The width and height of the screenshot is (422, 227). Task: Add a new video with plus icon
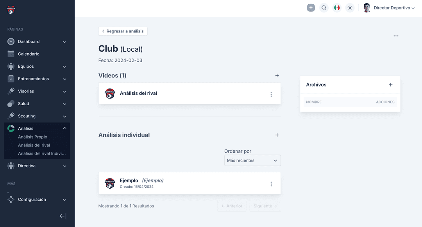tap(277, 76)
